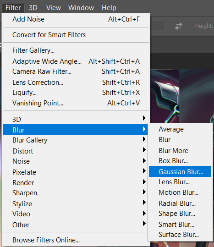This screenshot has width=214, height=247.
Task: Expand the Distort submenu
Action: [75, 151]
